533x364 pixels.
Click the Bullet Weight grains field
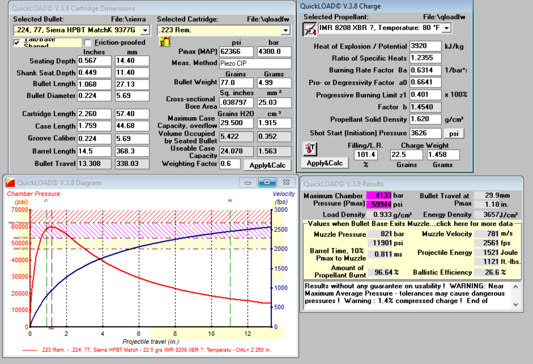[x=237, y=83]
